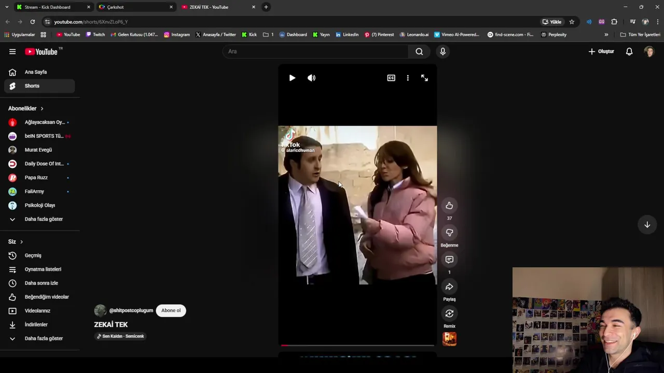
Task: Open Murat Evegü channel
Action: [39, 150]
